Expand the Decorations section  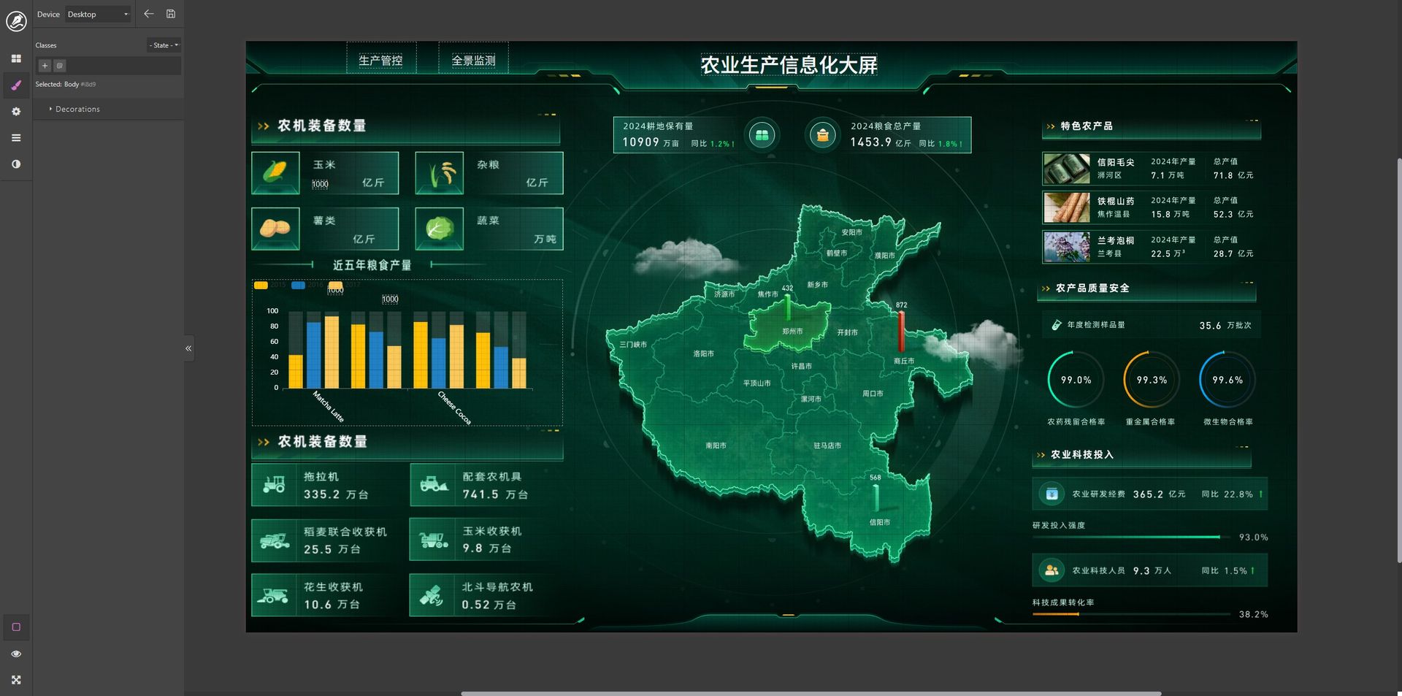77,110
